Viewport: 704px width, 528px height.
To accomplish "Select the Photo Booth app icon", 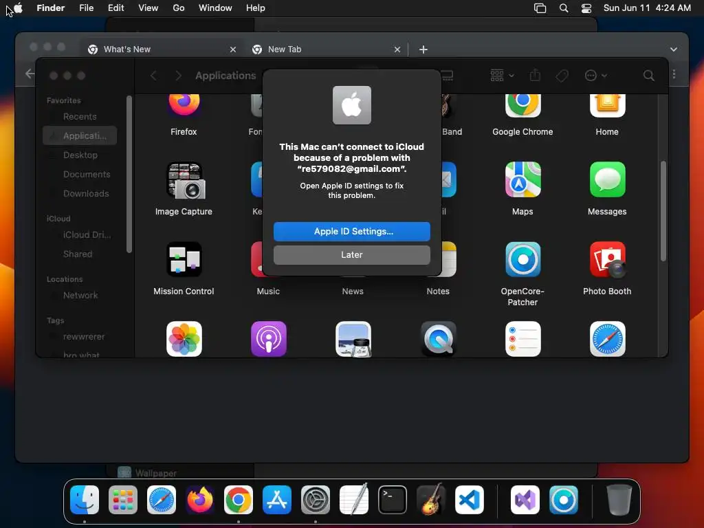I will pyautogui.click(x=607, y=259).
